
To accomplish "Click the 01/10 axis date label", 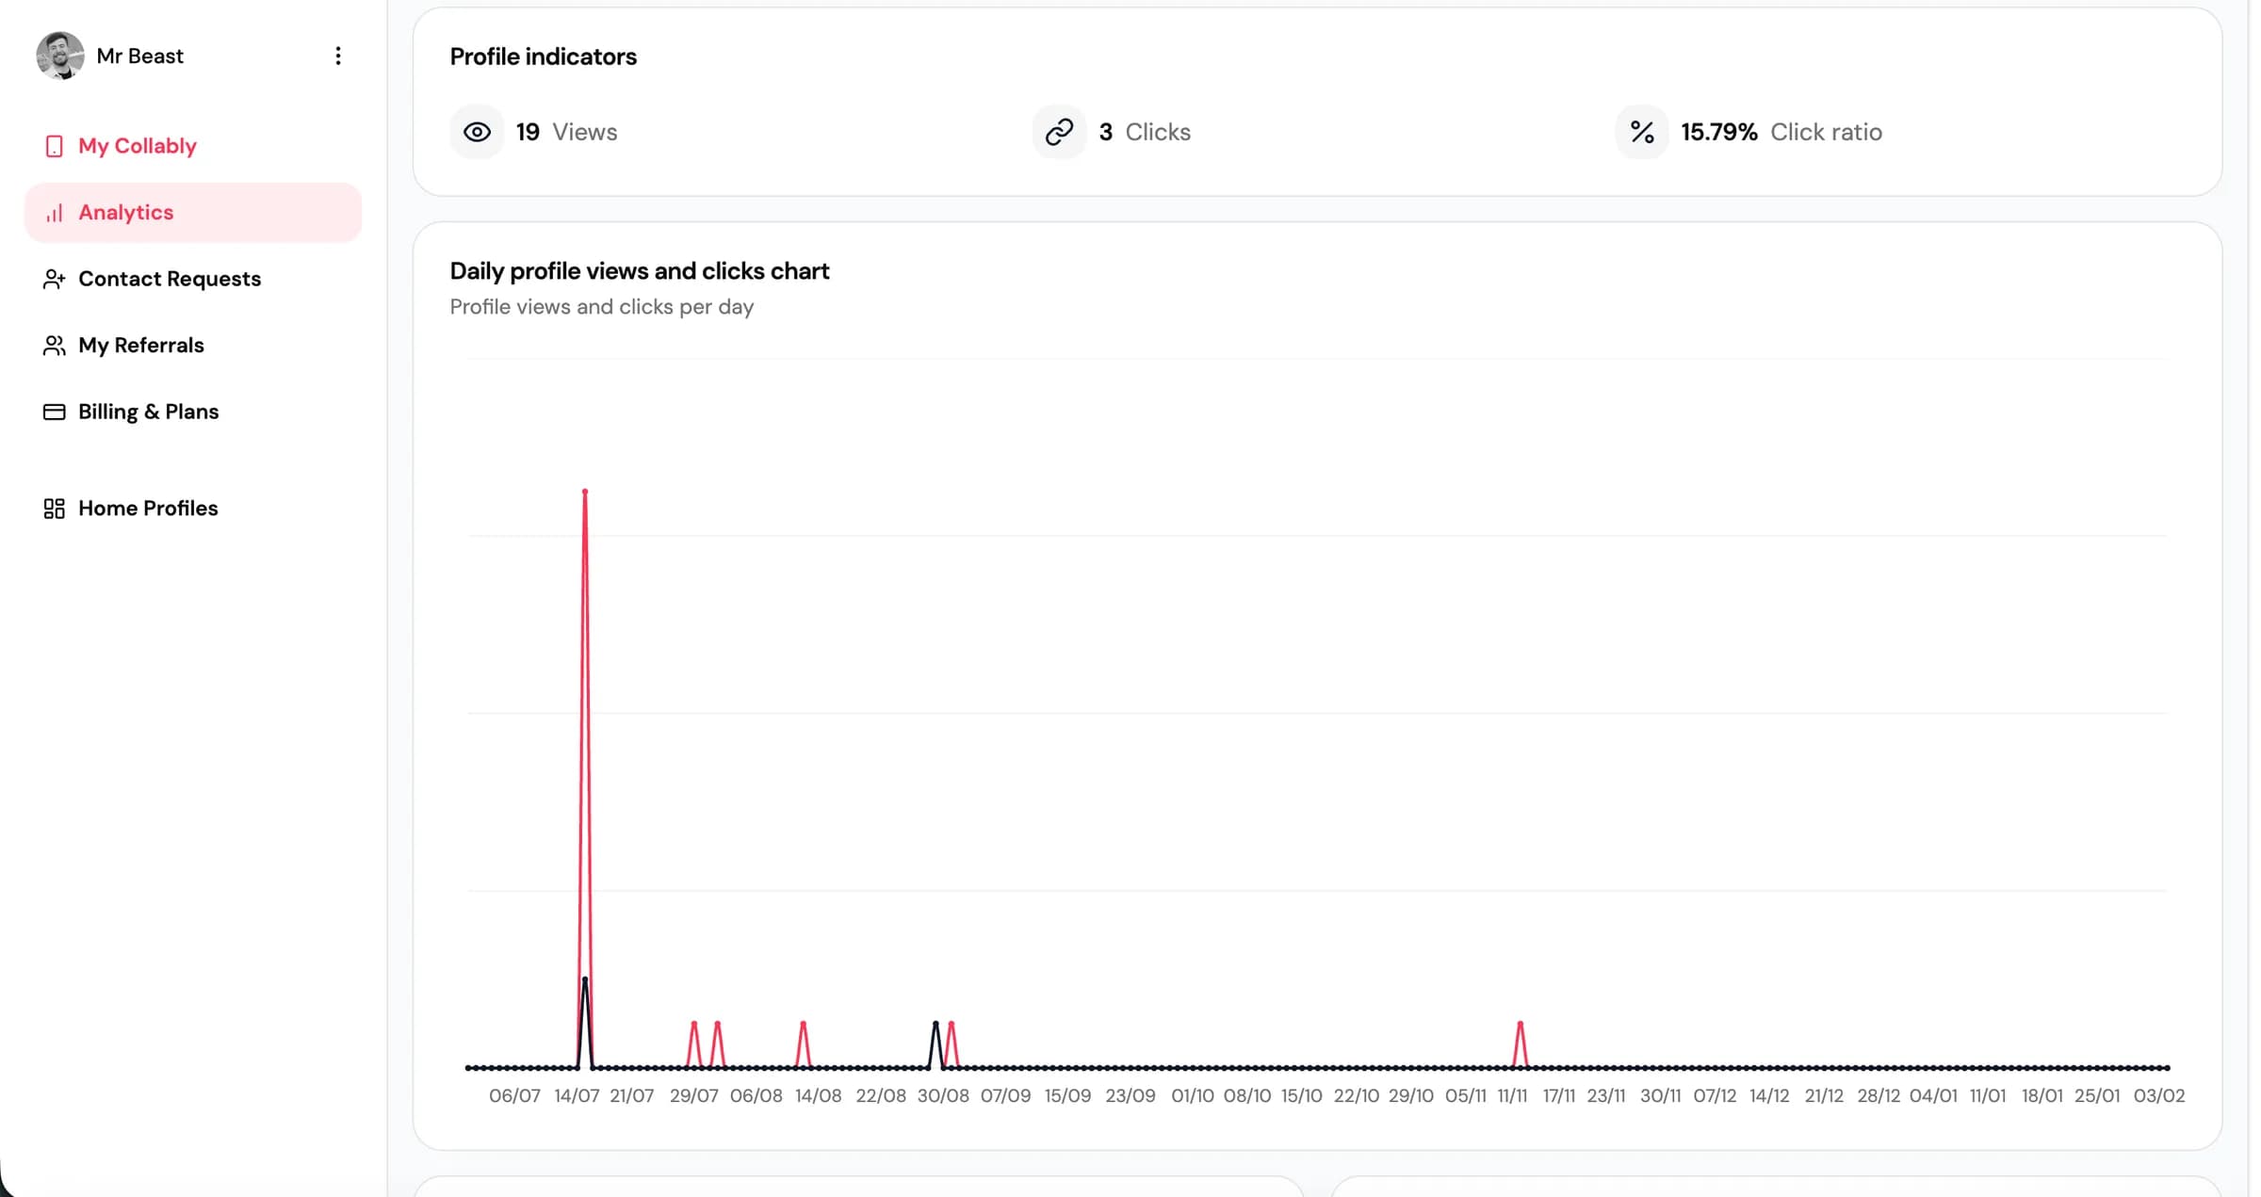I will [x=1192, y=1096].
